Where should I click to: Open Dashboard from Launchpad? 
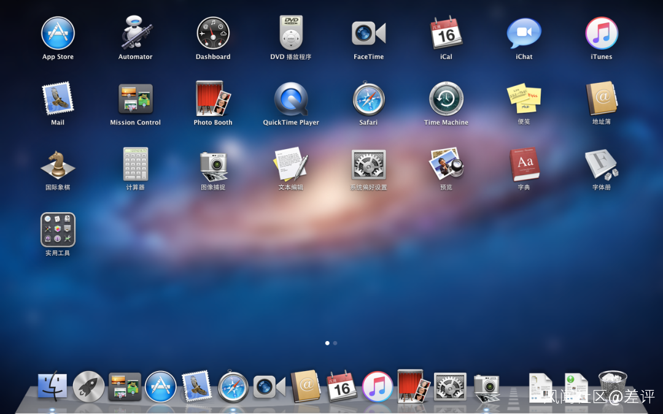point(213,33)
